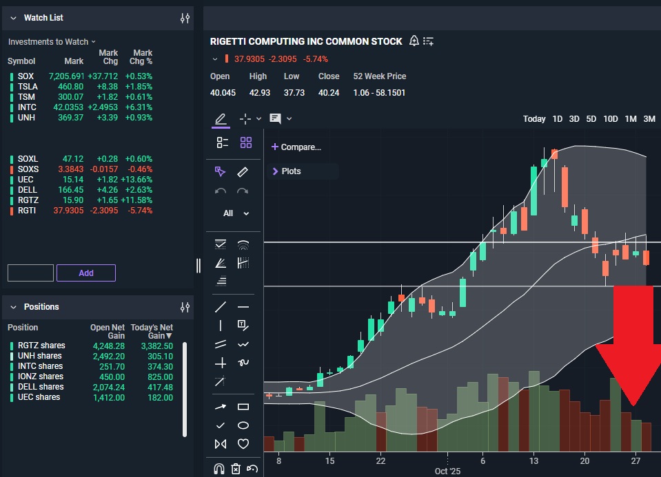The height and width of the screenshot is (477, 661).
Task: Select the zigzag polyline tool
Action: click(243, 344)
